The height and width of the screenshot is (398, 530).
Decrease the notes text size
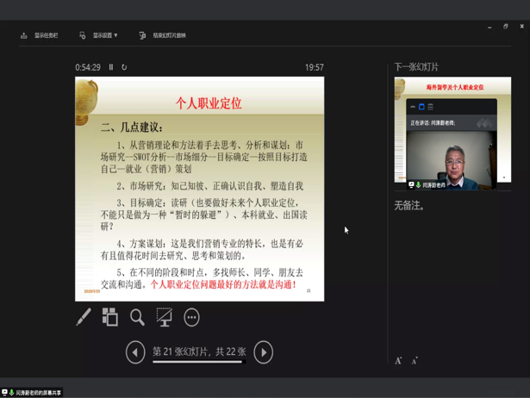[415, 361]
